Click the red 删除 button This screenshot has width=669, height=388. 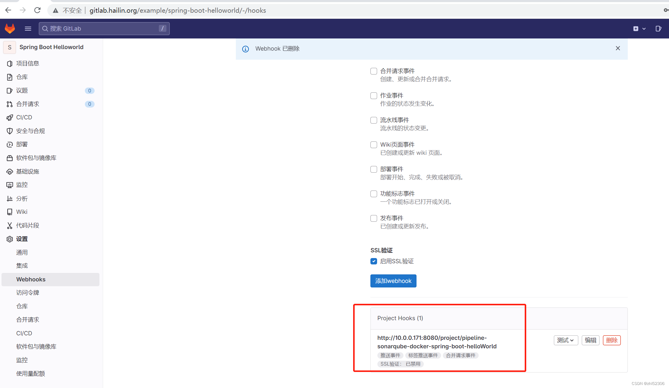click(x=611, y=340)
